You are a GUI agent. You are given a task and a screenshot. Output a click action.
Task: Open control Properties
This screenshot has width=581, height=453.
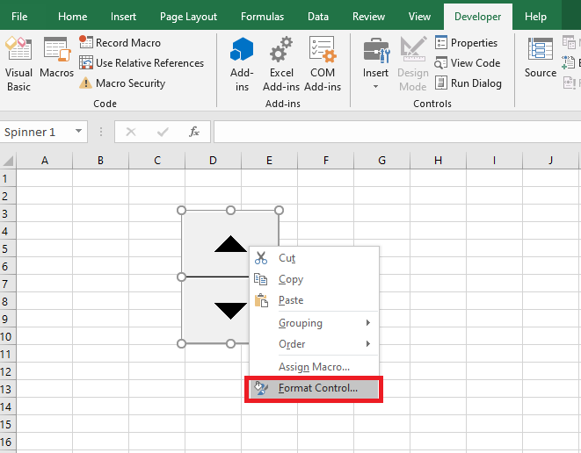pos(473,43)
